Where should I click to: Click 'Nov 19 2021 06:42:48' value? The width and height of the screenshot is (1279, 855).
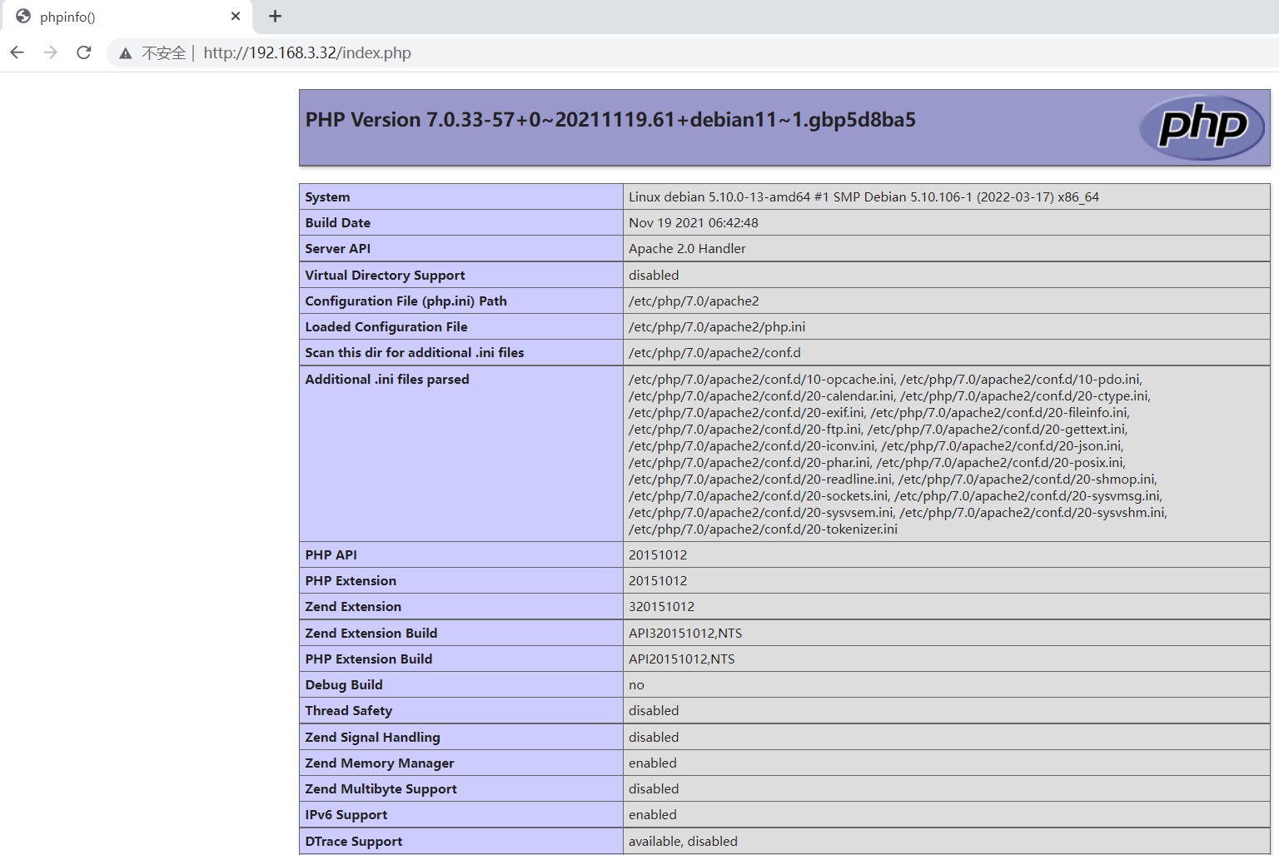pos(694,223)
